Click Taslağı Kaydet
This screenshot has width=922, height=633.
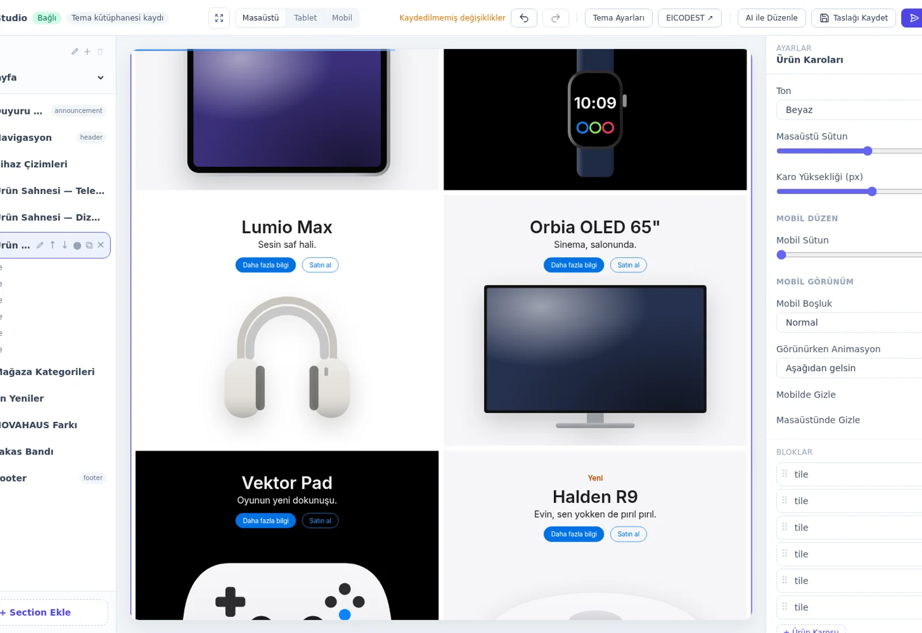pos(853,18)
